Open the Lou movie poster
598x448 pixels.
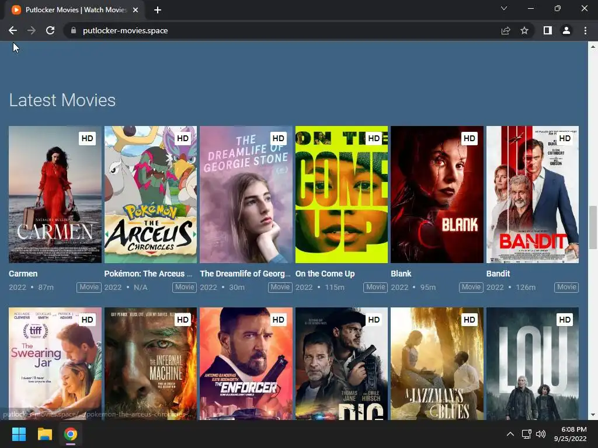tap(533, 364)
